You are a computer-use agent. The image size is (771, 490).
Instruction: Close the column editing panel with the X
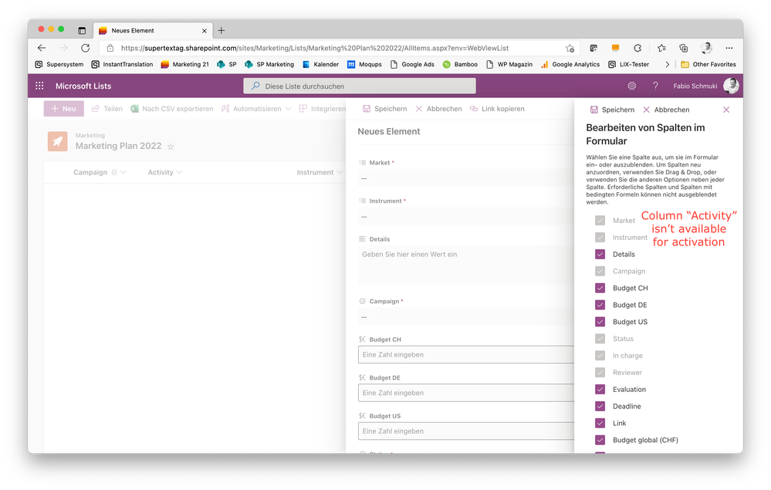726,110
